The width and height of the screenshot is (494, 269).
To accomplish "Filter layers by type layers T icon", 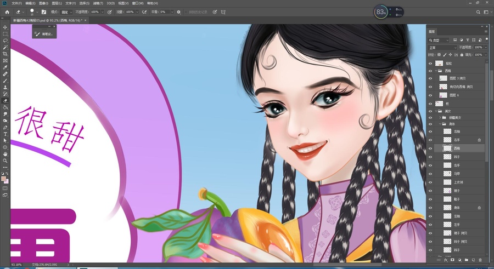I will [x=468, y=40].
